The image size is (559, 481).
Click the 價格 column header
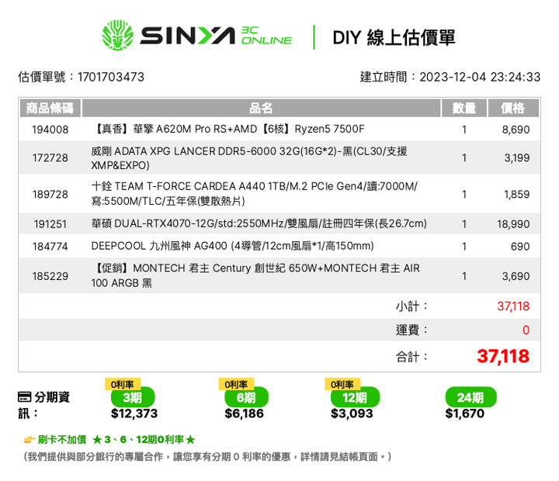[512, 108]
